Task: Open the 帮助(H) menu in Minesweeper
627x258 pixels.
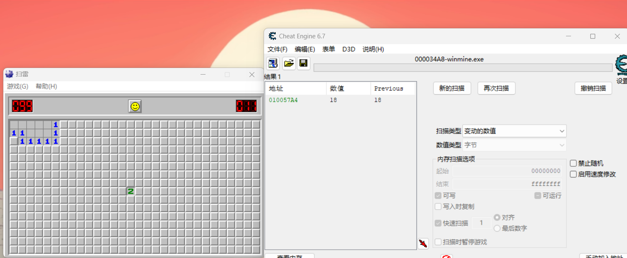Action: [46, 86]
